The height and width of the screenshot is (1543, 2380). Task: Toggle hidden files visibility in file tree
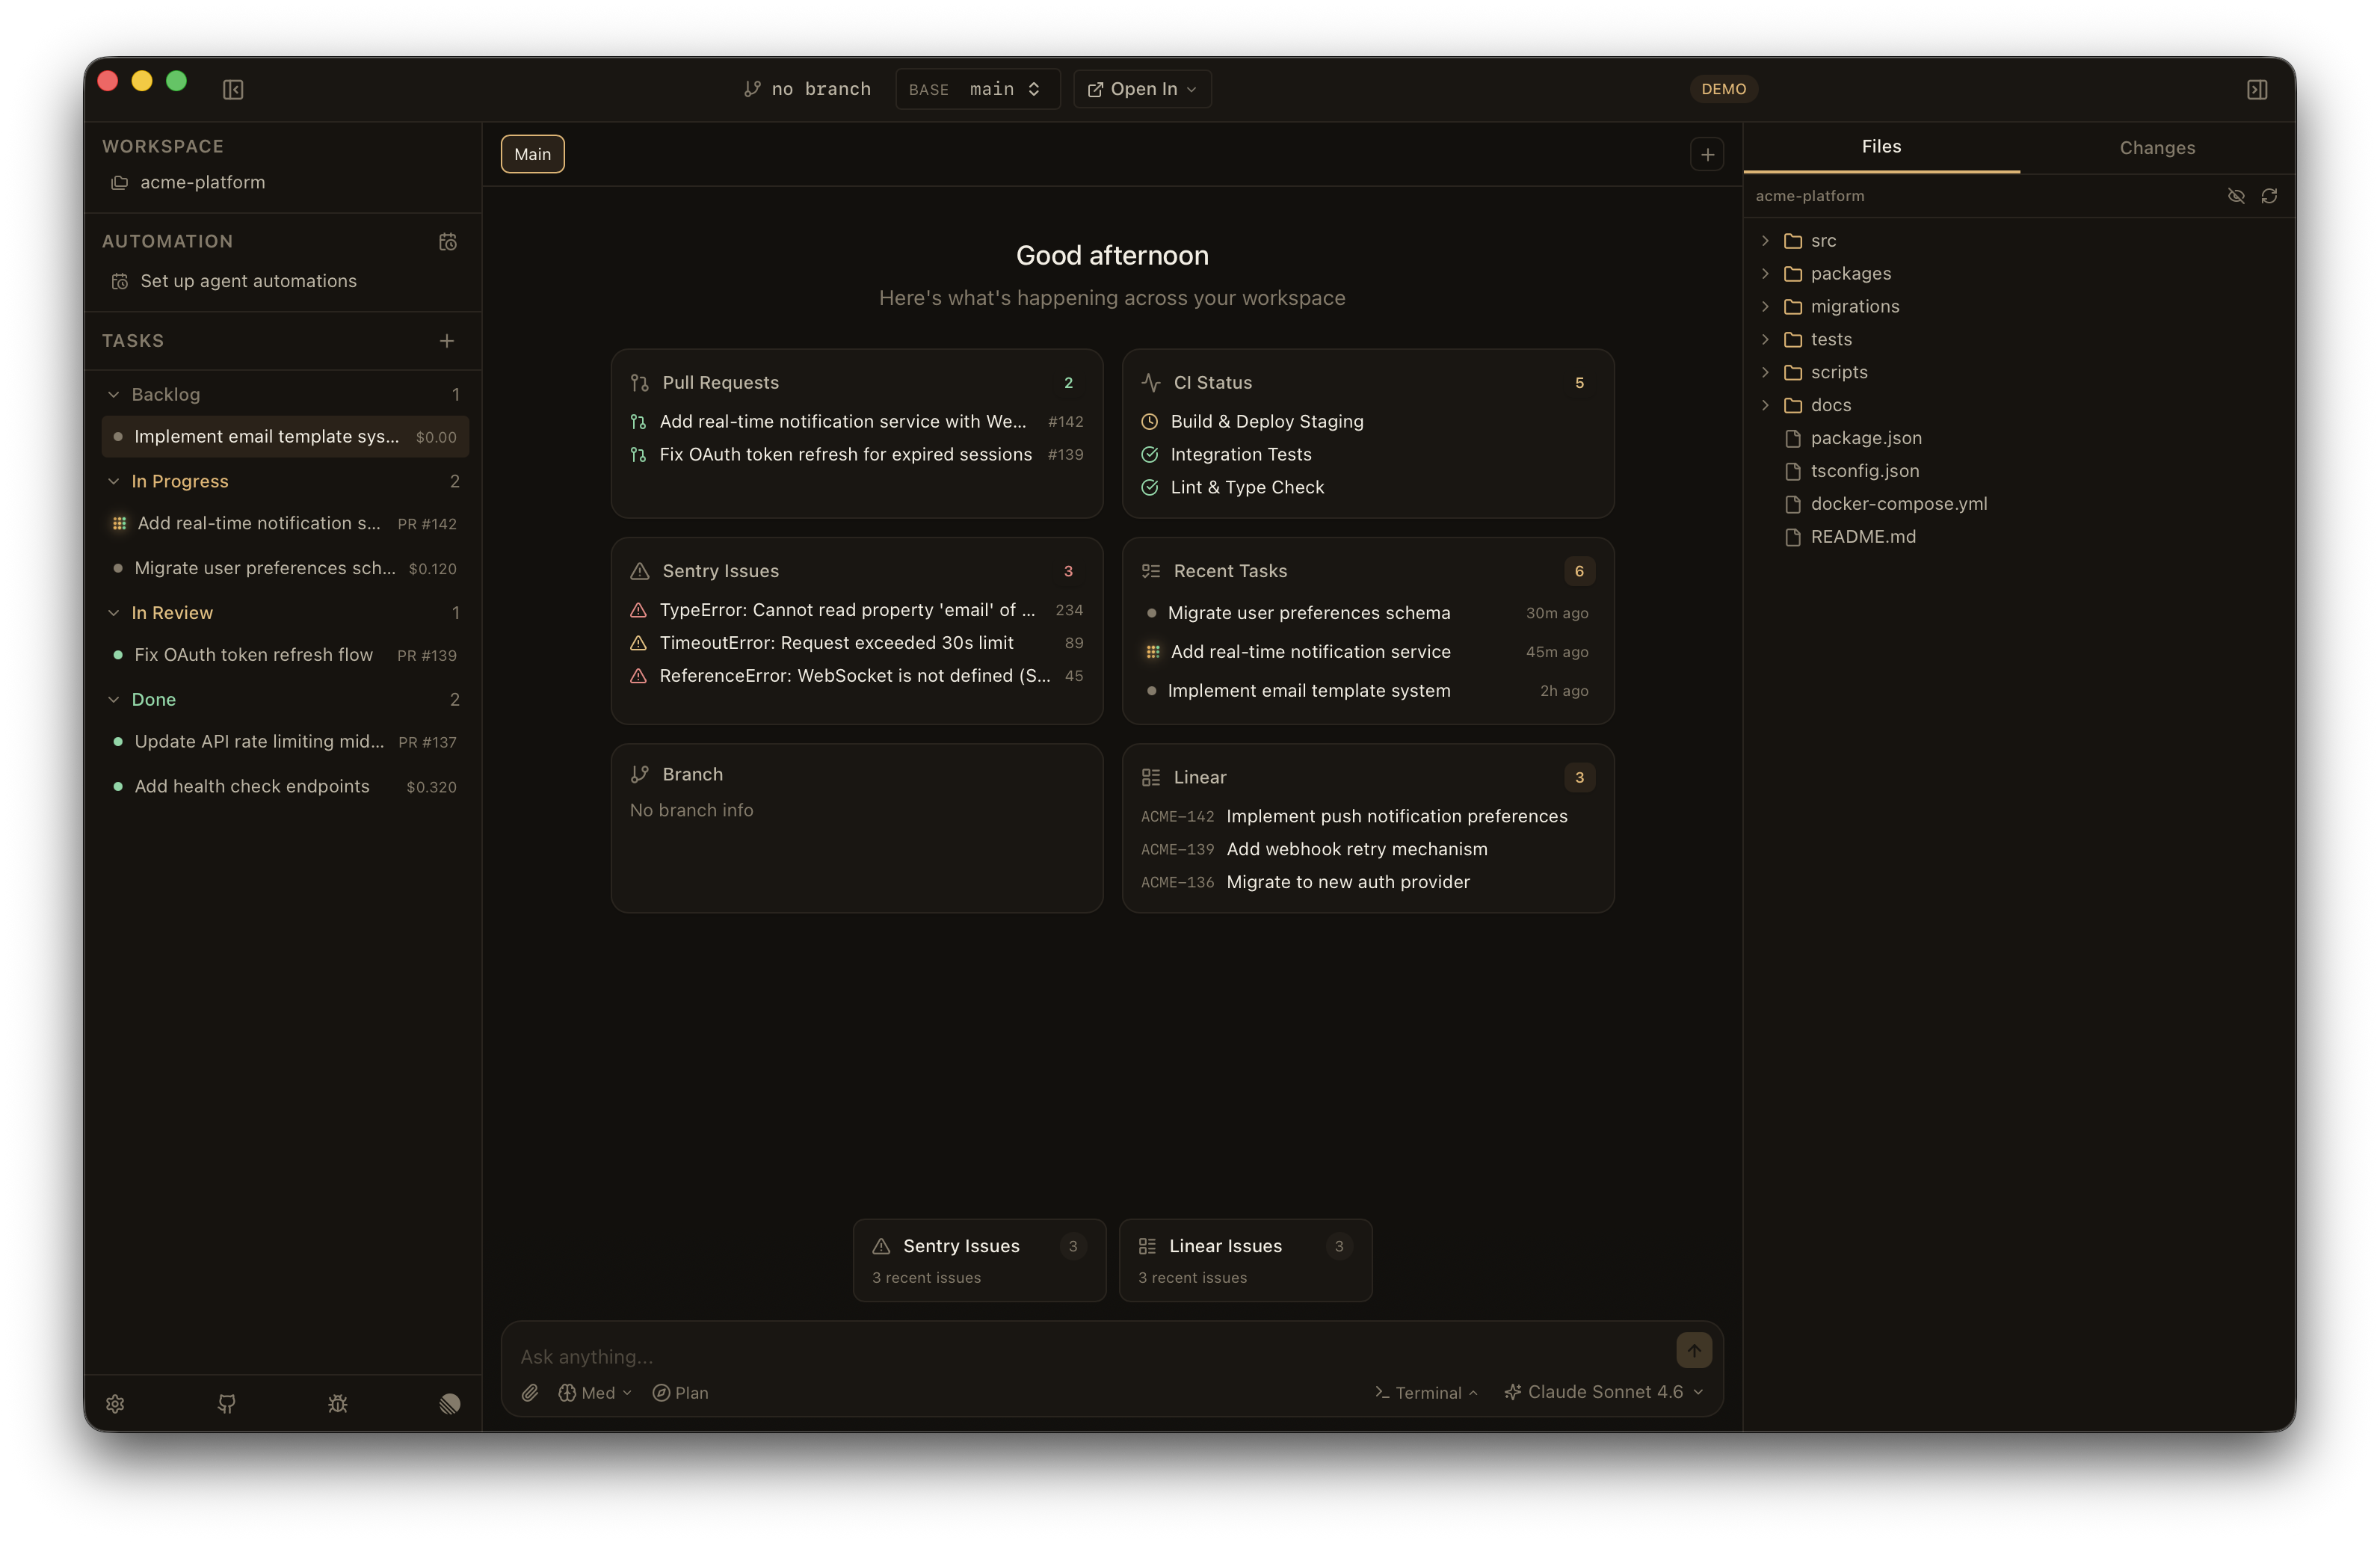click(x=2235, y=196)
